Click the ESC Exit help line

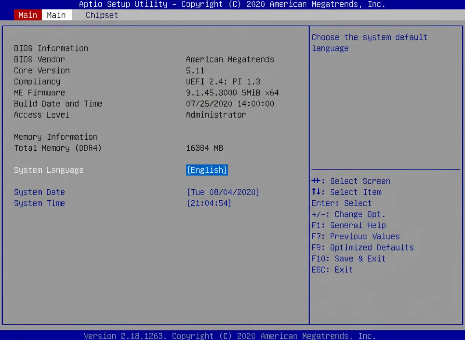[332, 270]
